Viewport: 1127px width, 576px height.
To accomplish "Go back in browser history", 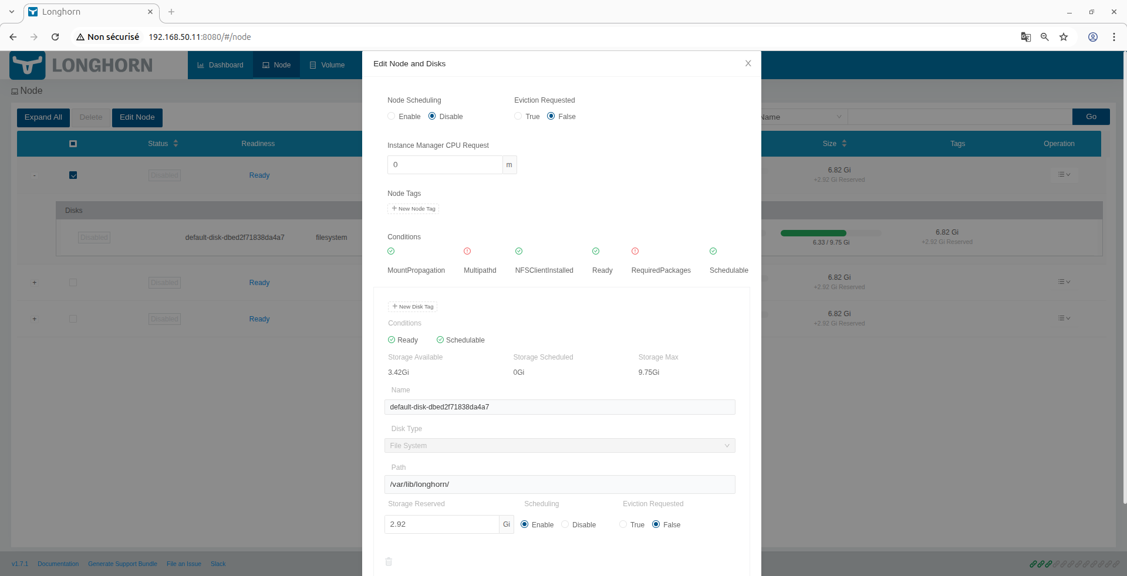I will (13, 37).
